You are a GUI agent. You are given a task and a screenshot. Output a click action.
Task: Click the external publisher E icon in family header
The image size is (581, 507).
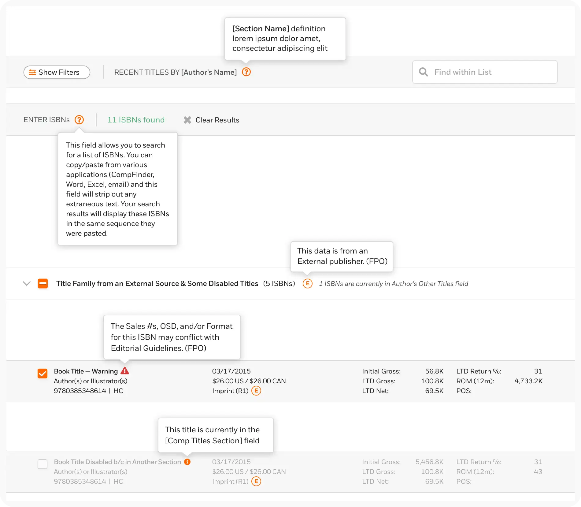tap(307, 284)
